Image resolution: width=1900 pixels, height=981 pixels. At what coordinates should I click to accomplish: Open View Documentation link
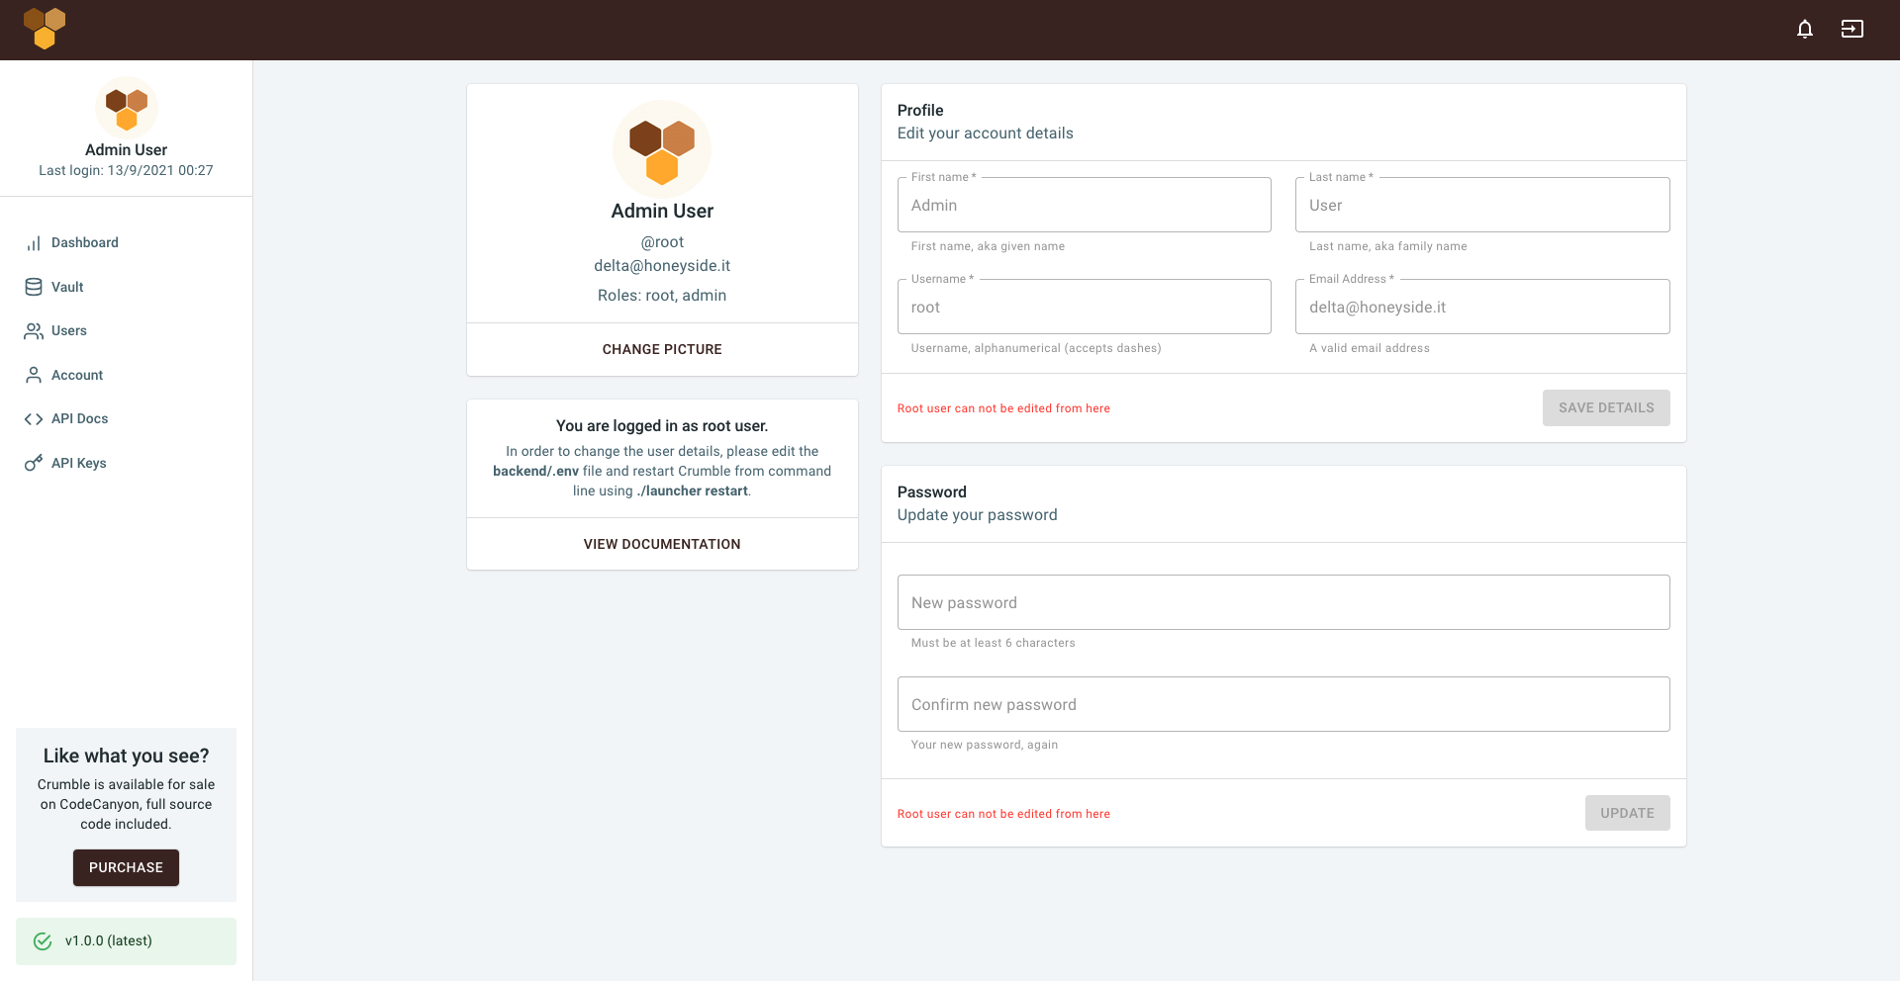[x=662, y=544]
